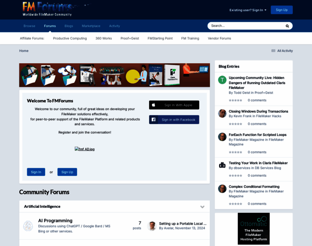Click the AI Programming brain icon
This screenshot has width=312, height=246.
28,226
